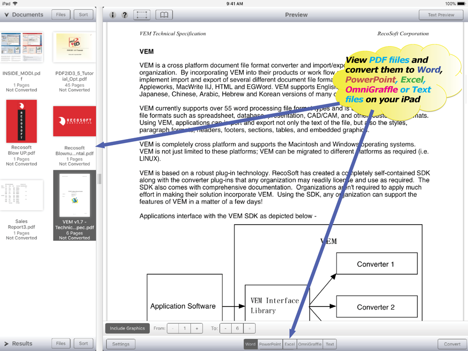Click '6 Pages' label under VEM file
The height and width of the screenshot is (351, 468).
pos(74,233)
